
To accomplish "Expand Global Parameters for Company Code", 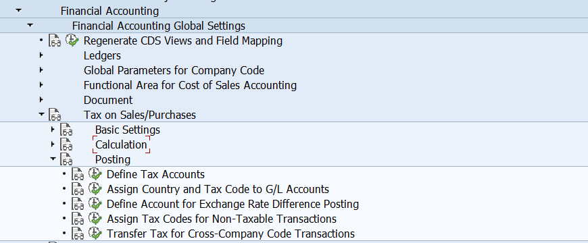I will [41, 70].
